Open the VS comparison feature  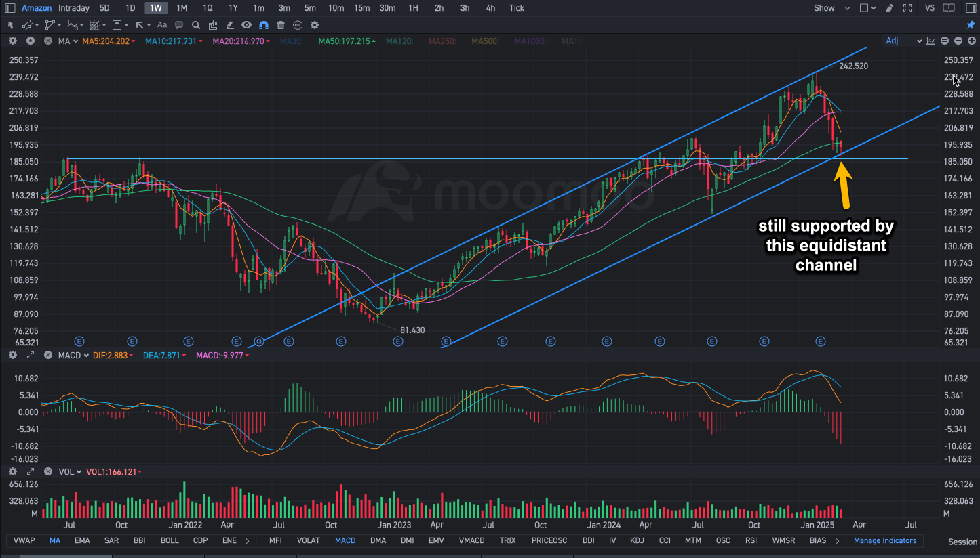[930, 8]
